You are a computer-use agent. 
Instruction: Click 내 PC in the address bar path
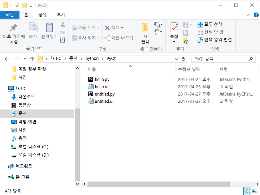click(56, 59)
